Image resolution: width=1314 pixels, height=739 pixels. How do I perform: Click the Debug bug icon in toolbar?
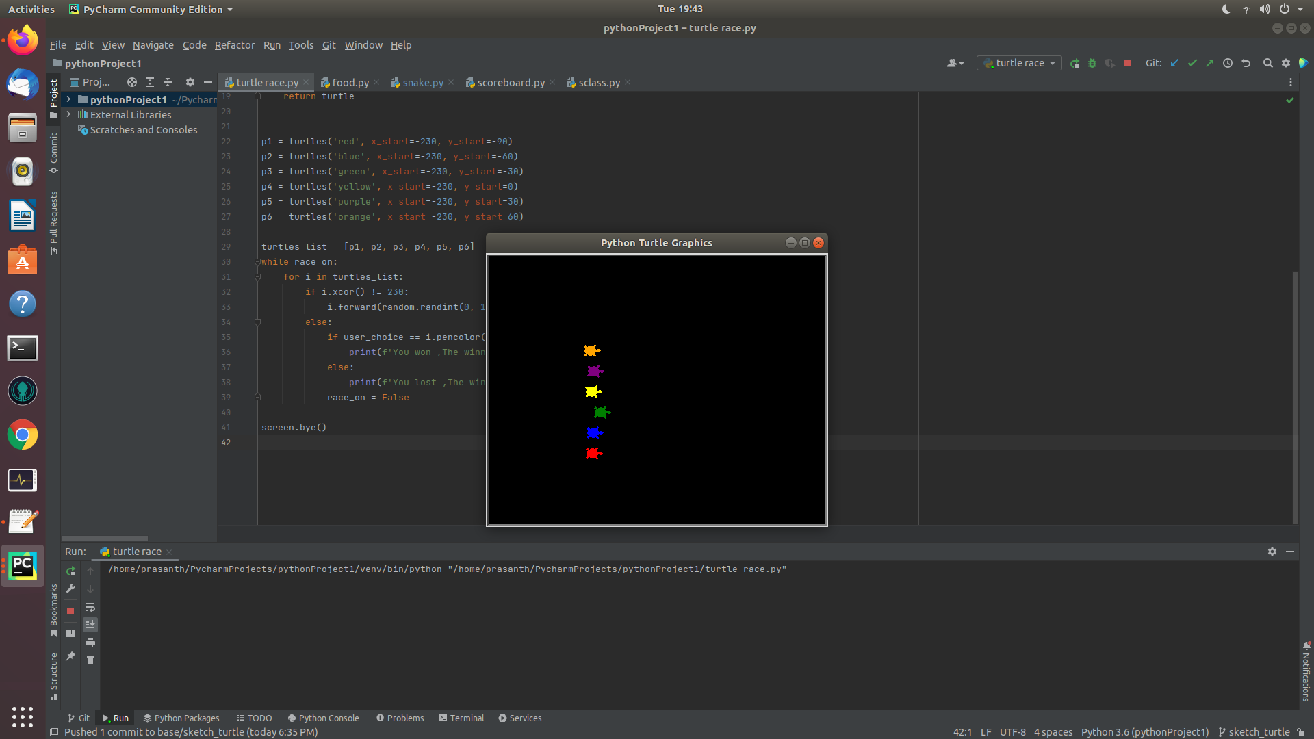(x=1092, y=63)
